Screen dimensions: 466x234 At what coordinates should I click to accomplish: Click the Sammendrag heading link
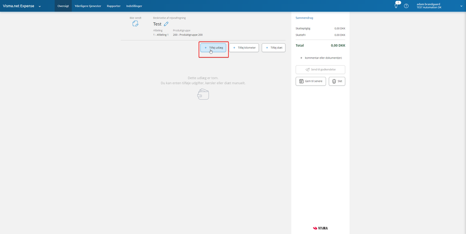point(304,18)
